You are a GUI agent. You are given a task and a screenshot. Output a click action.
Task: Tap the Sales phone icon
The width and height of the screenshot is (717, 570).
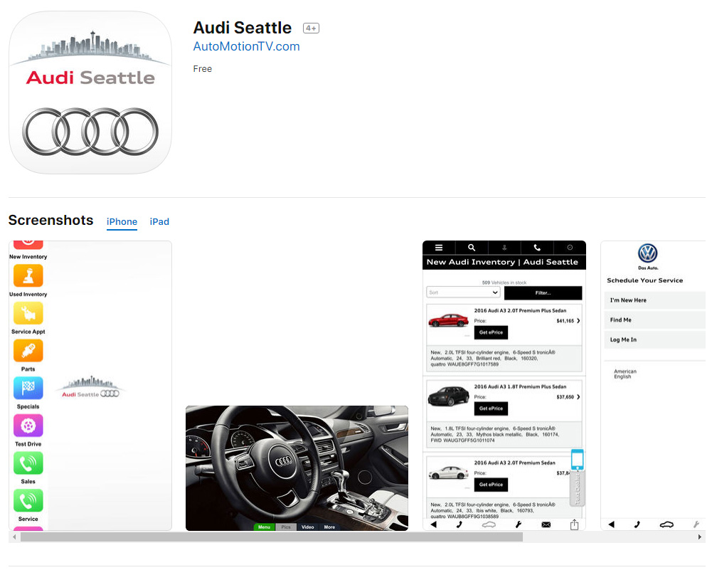click(28, 463)
